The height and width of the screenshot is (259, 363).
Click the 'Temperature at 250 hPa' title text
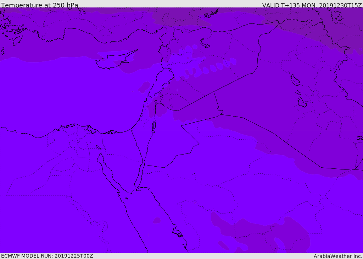tap(40, 5)
